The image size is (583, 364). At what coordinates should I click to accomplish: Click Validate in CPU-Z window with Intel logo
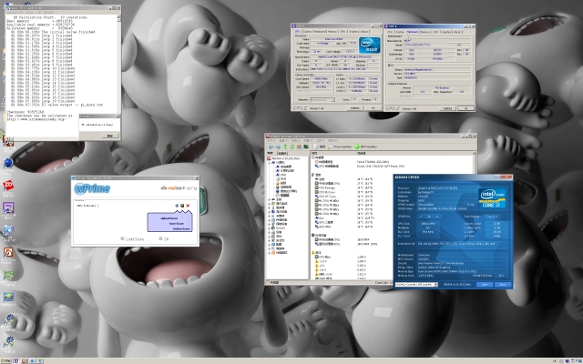[354, 107]
